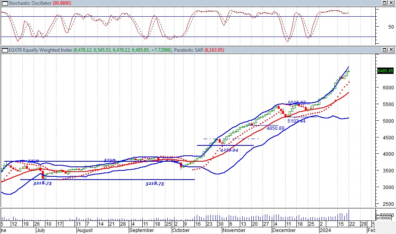Select the 5103.44 low annotation text

(x=296, y=121)
